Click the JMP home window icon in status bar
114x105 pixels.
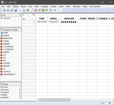pos(102,103)
